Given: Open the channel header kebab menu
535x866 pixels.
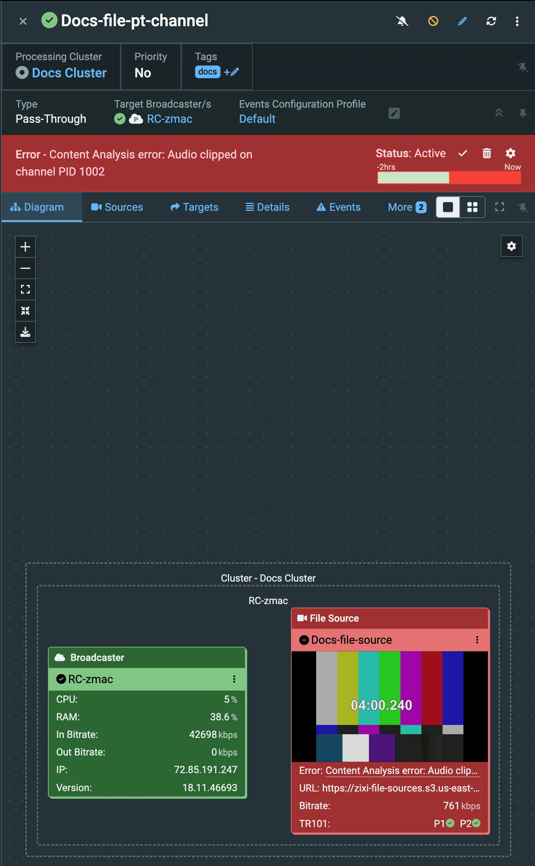Looking at the screenshot, I should [517, 21].
